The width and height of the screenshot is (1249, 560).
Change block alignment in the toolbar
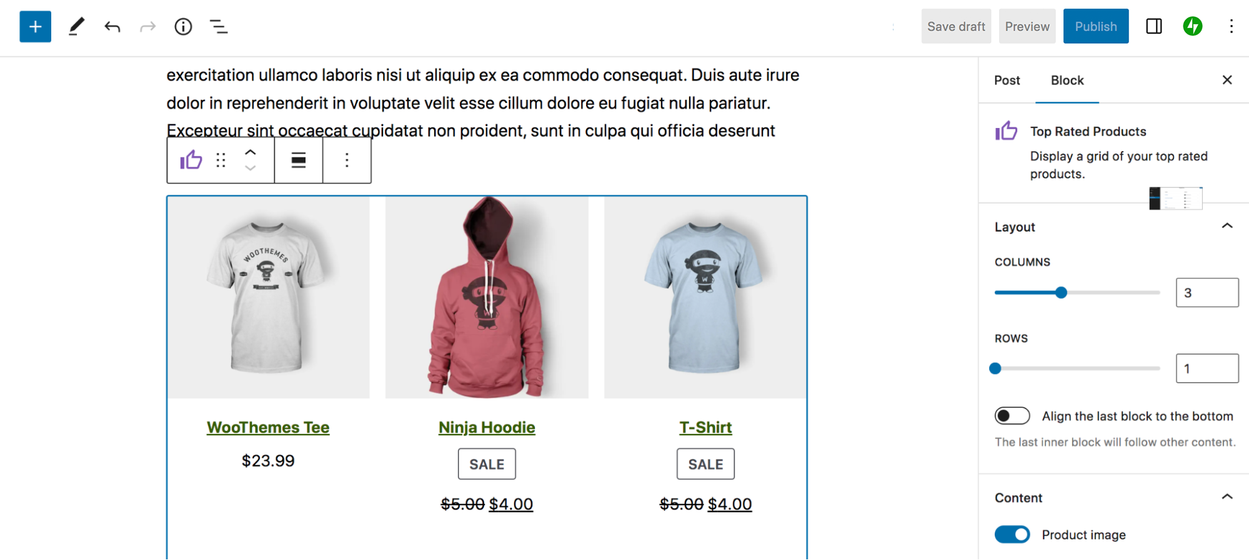tap(299, 160)
